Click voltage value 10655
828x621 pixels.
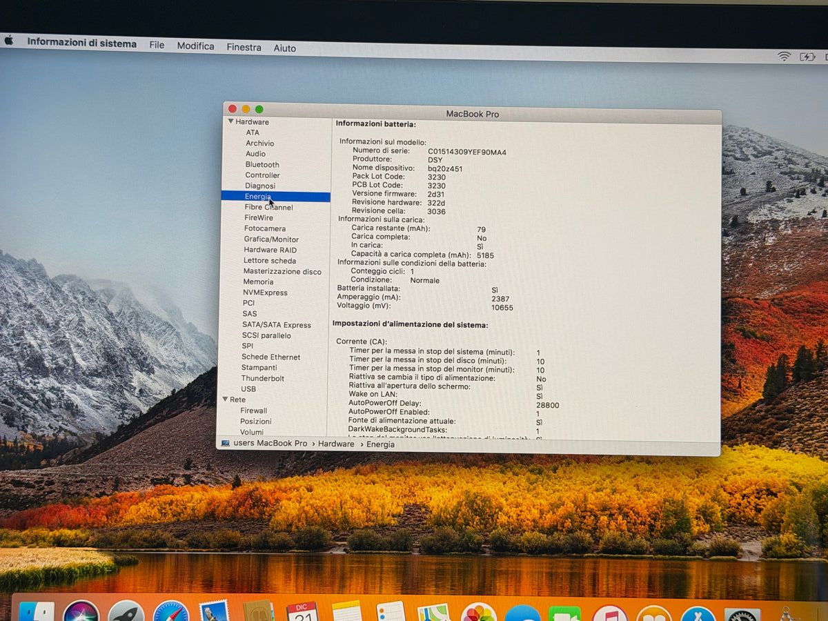pos(502,308)
